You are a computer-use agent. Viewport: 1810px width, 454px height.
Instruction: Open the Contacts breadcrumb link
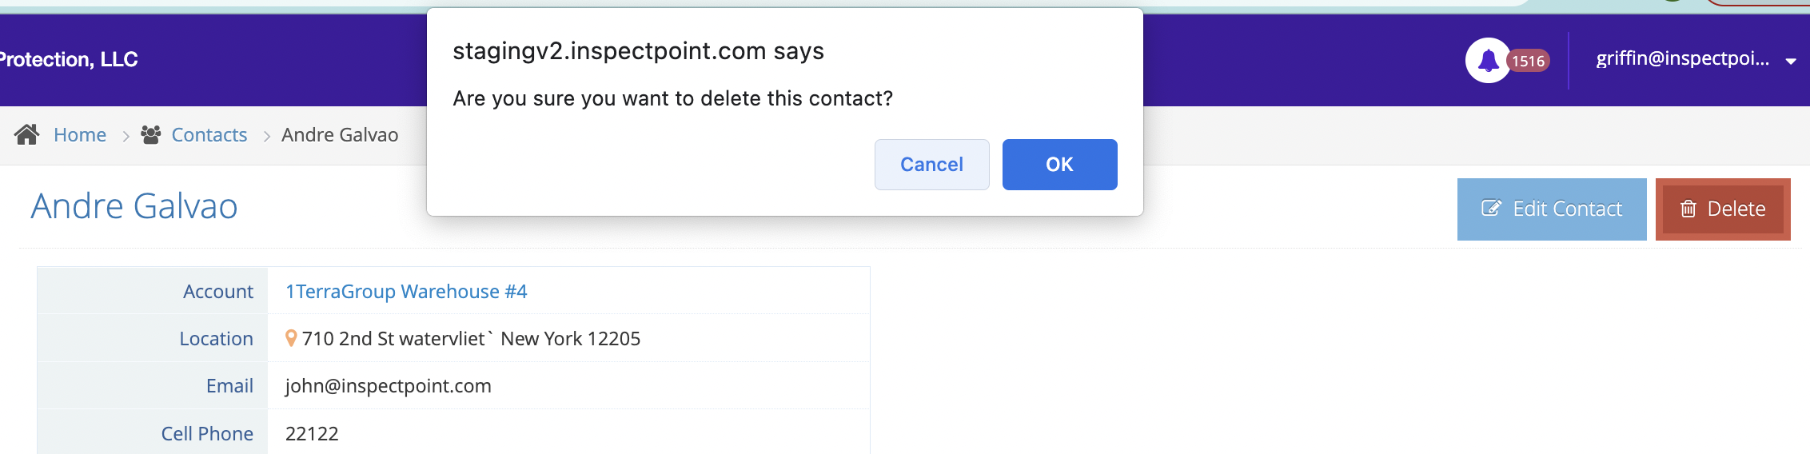click(209, 135)
